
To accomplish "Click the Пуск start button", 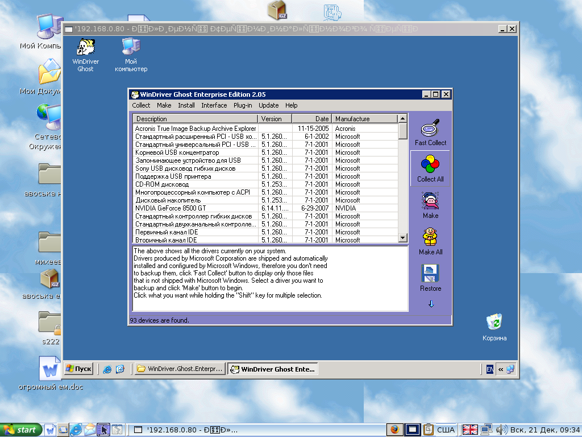I will pos(79,369).
